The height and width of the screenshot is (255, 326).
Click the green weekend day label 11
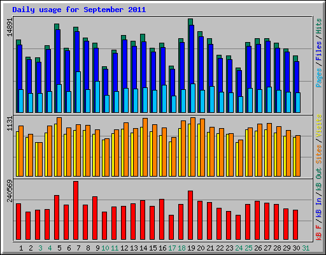point(115,248)
